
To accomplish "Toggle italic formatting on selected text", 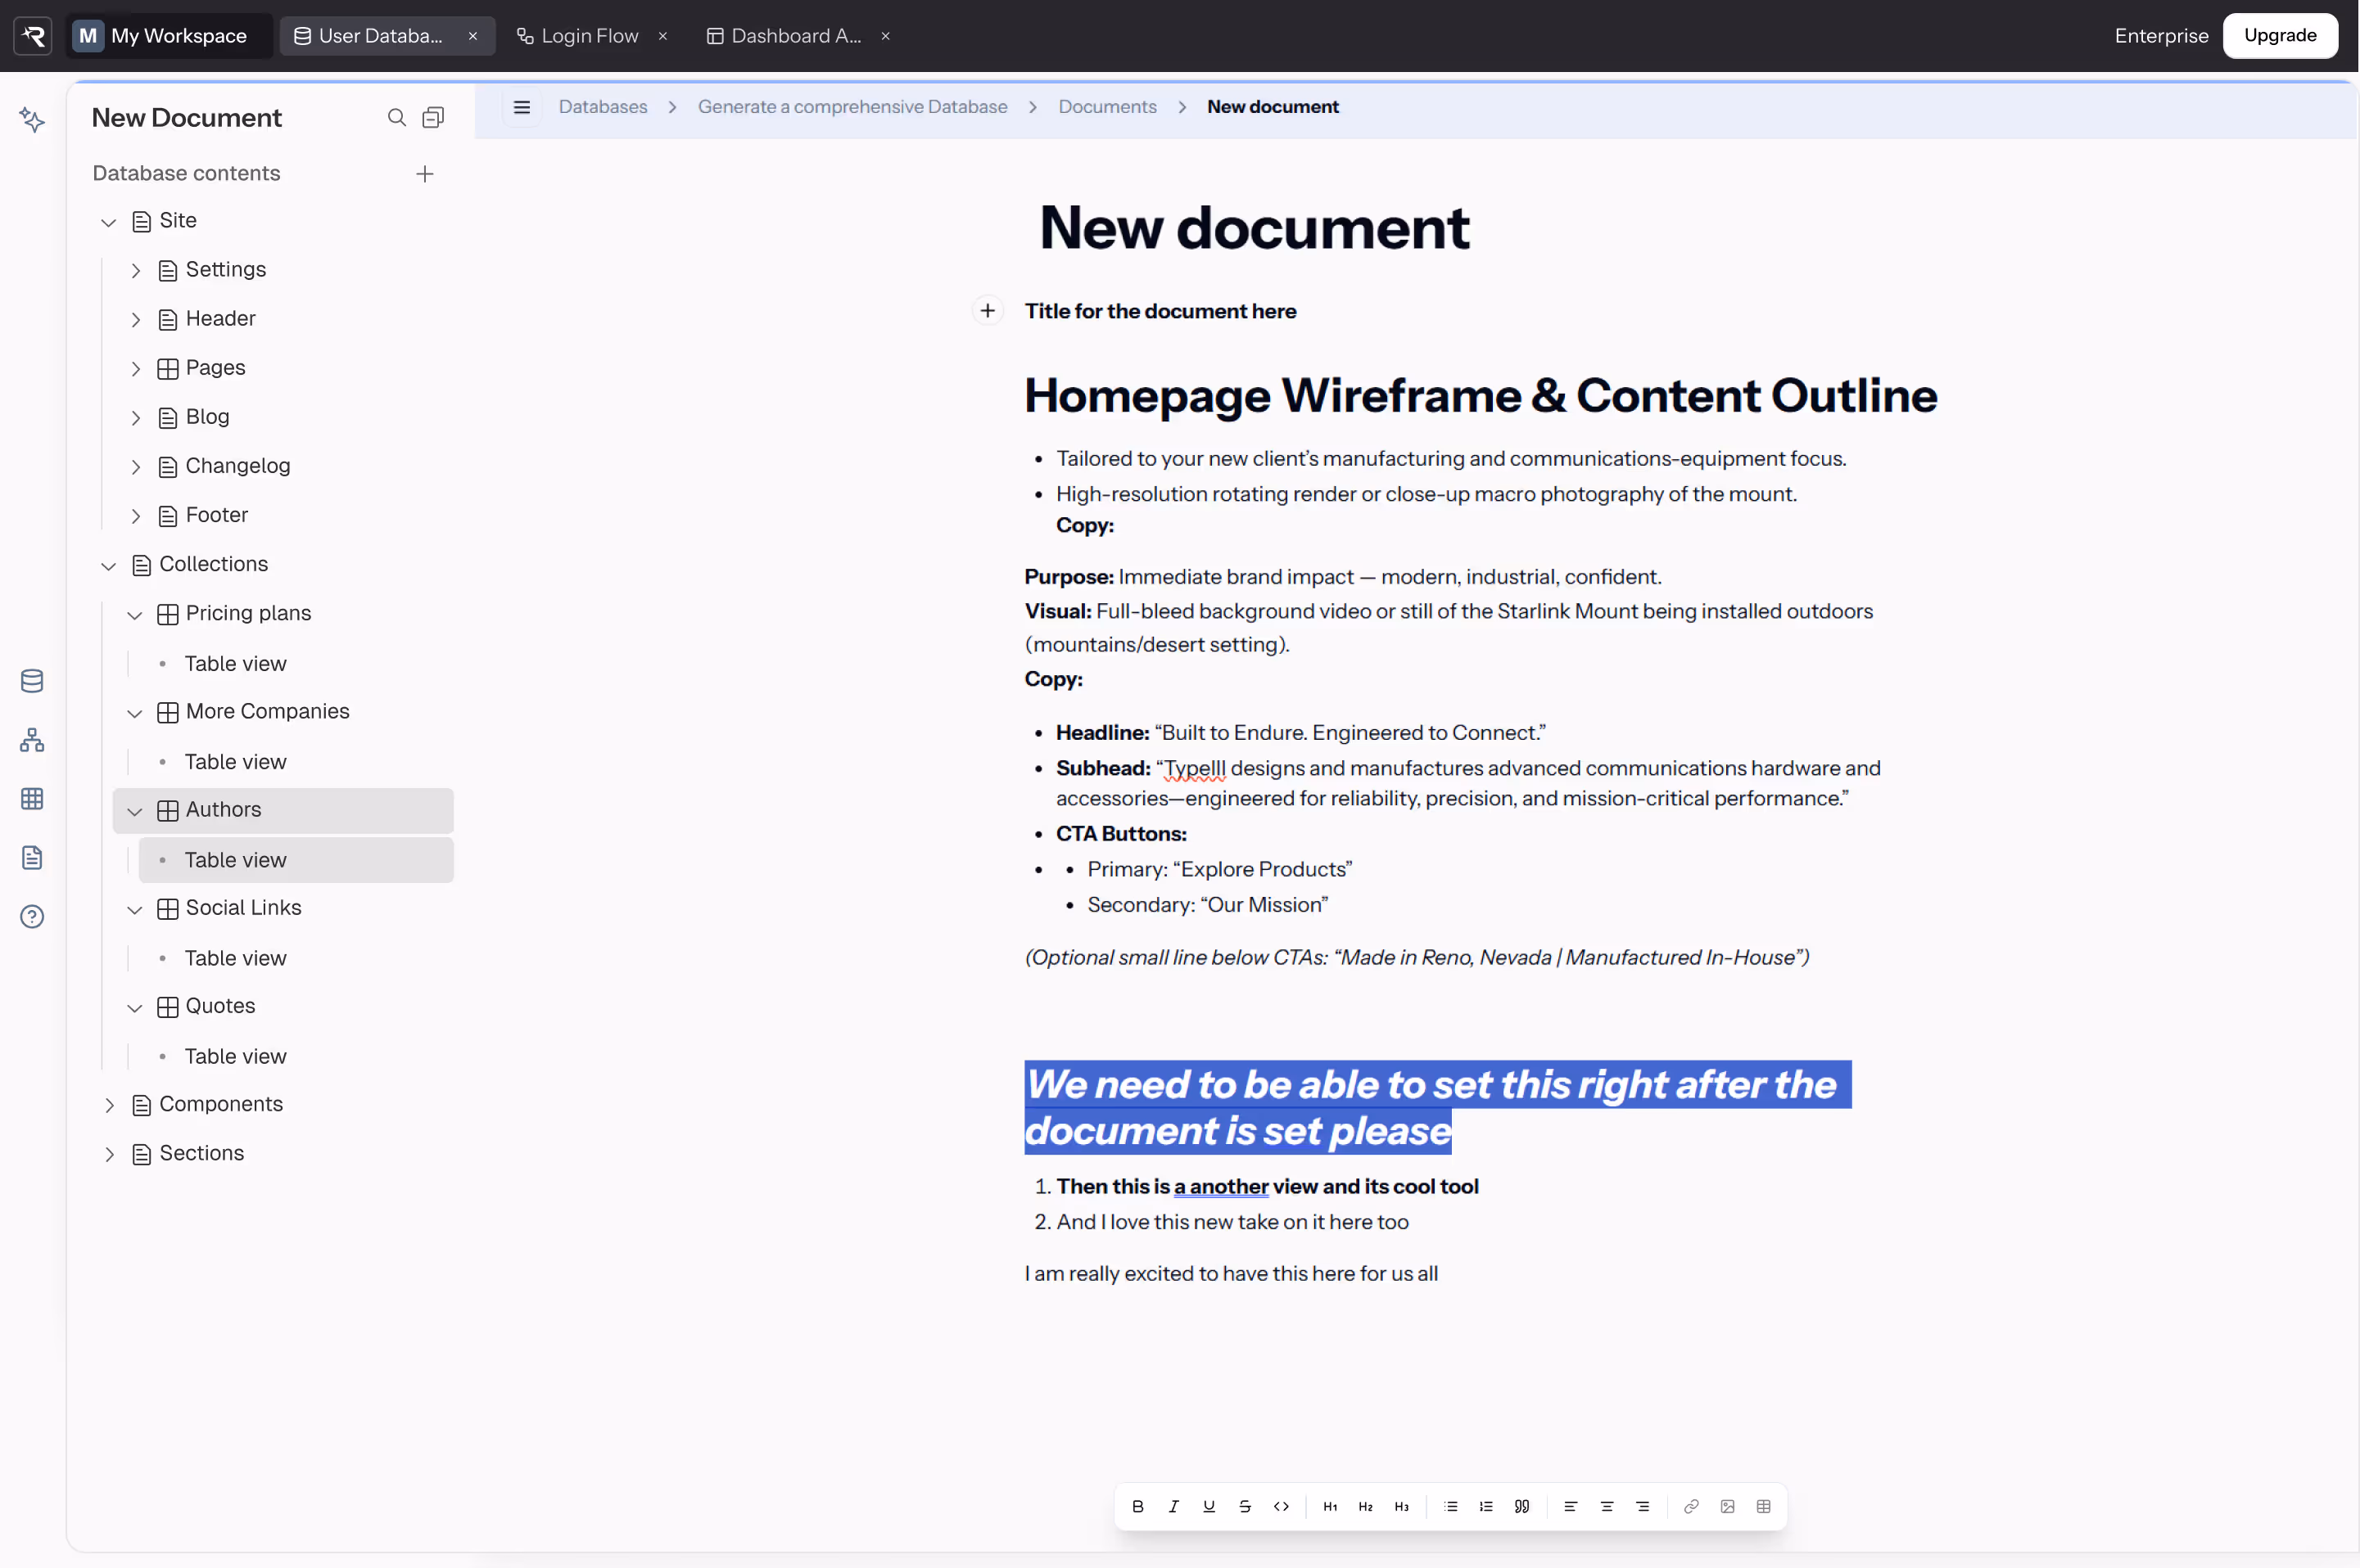I will coord(1173,1506).
